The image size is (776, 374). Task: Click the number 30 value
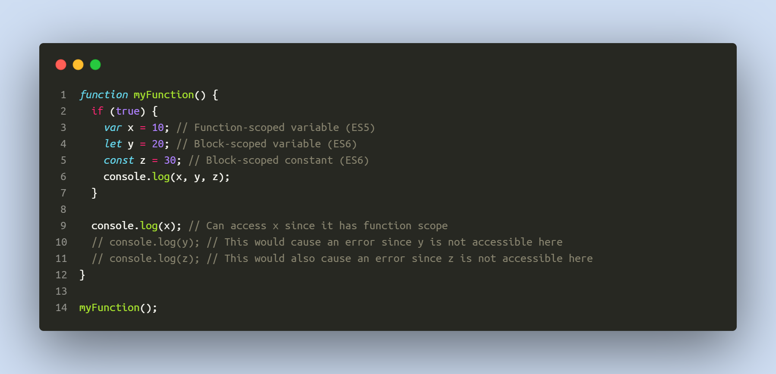pyautogui.click(x=170, y=160)
